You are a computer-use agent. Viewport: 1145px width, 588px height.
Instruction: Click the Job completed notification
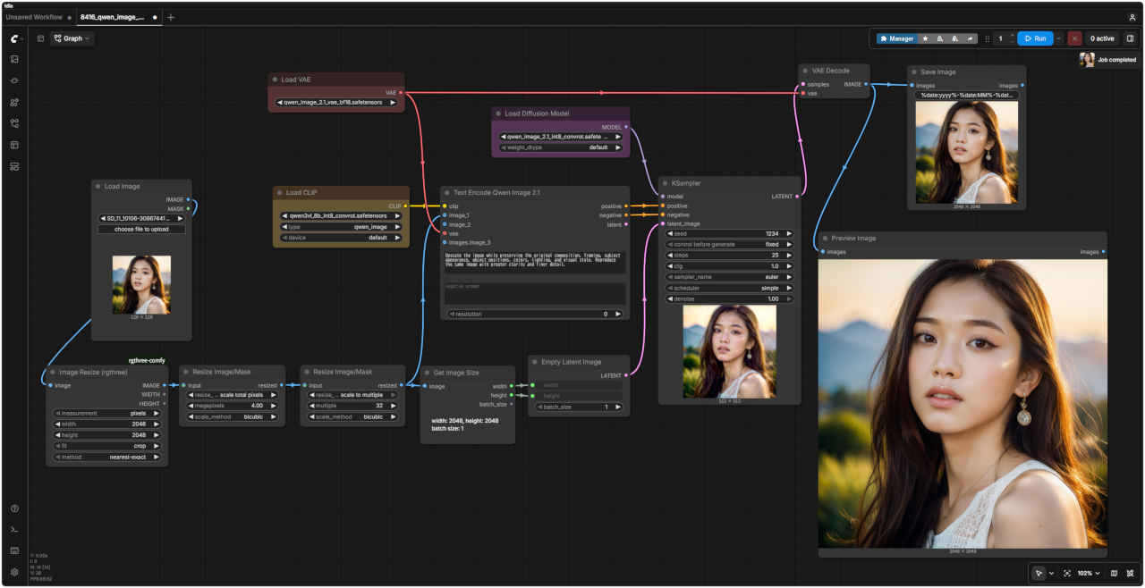[1108, 60]
